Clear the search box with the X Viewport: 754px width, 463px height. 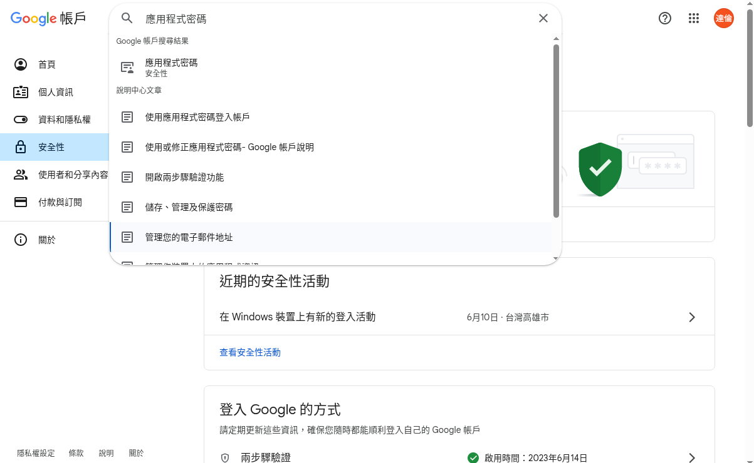click(x=543, y=18)
